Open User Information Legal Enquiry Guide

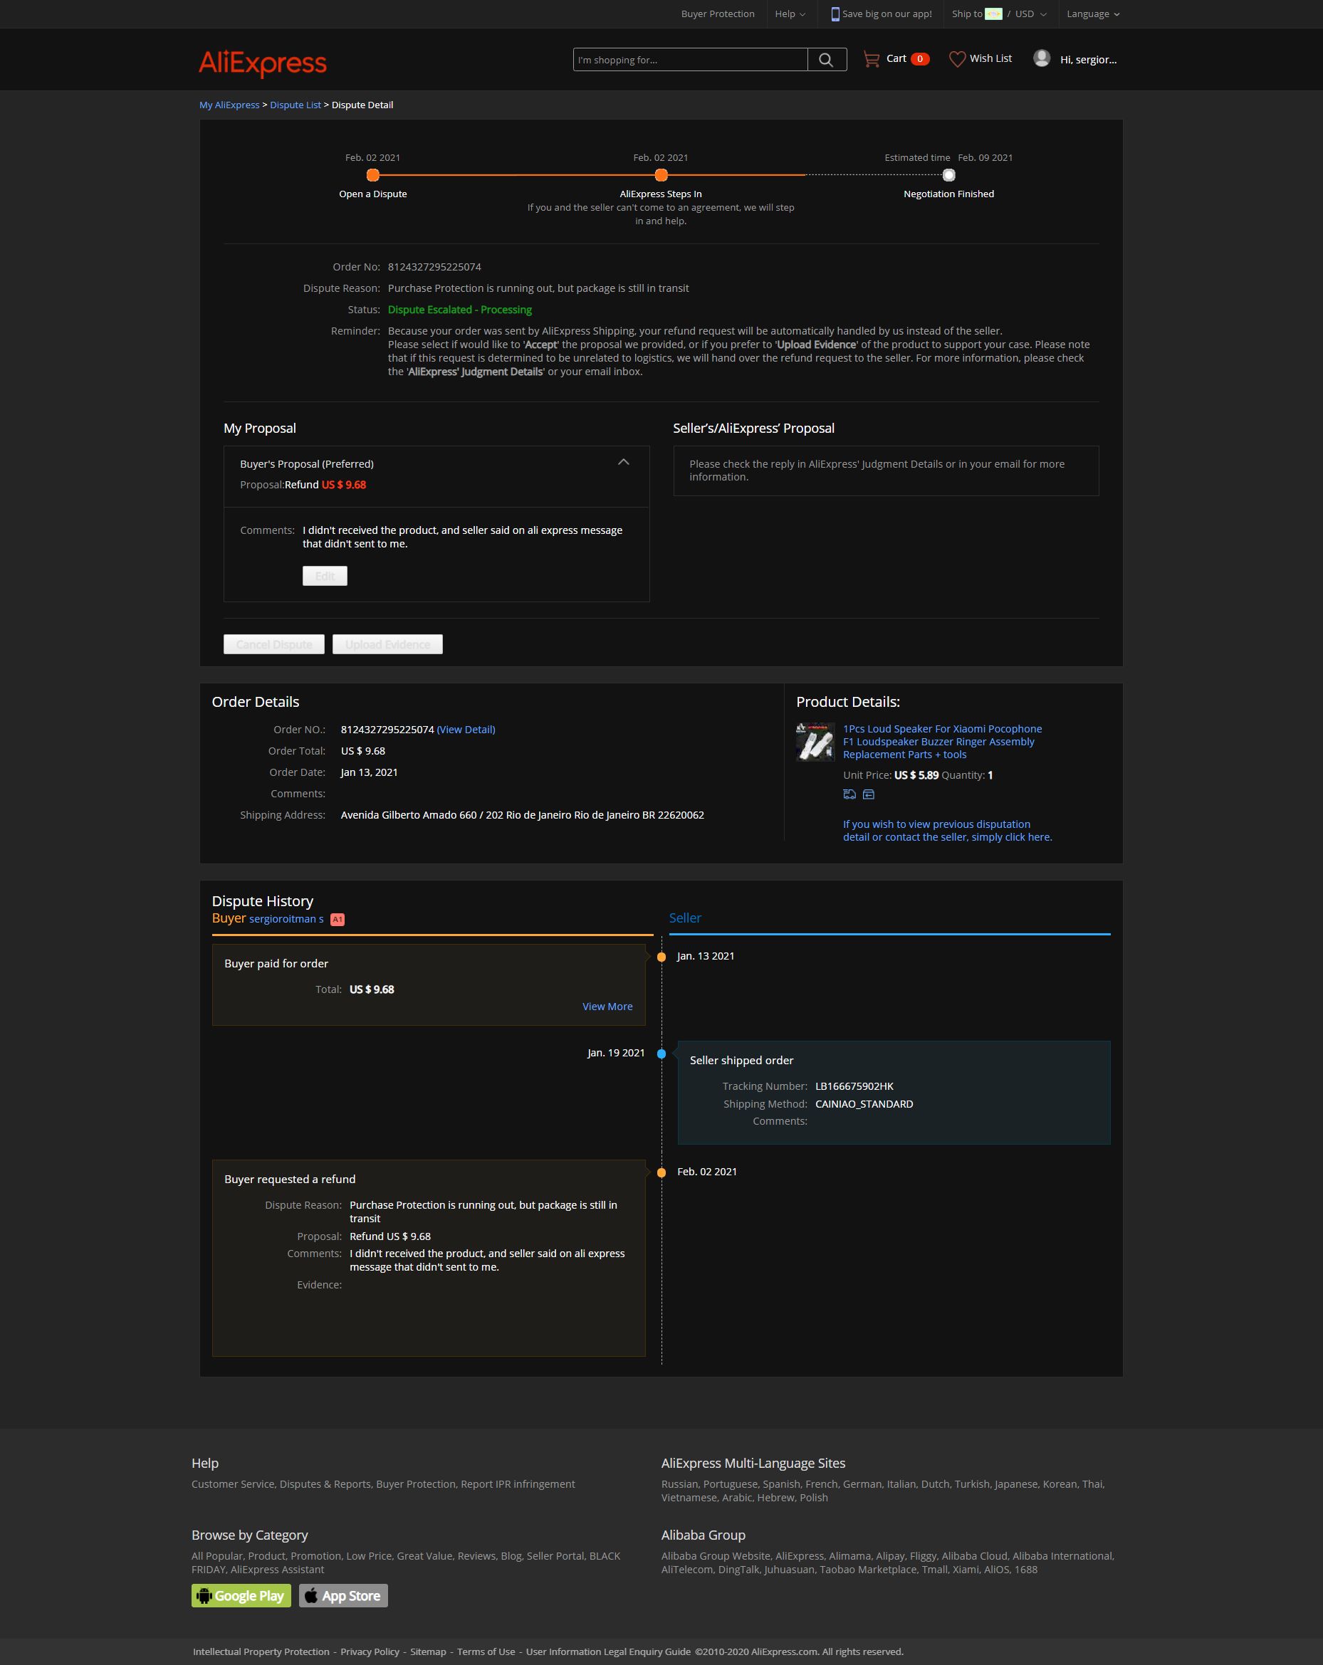coord(609,1652)
